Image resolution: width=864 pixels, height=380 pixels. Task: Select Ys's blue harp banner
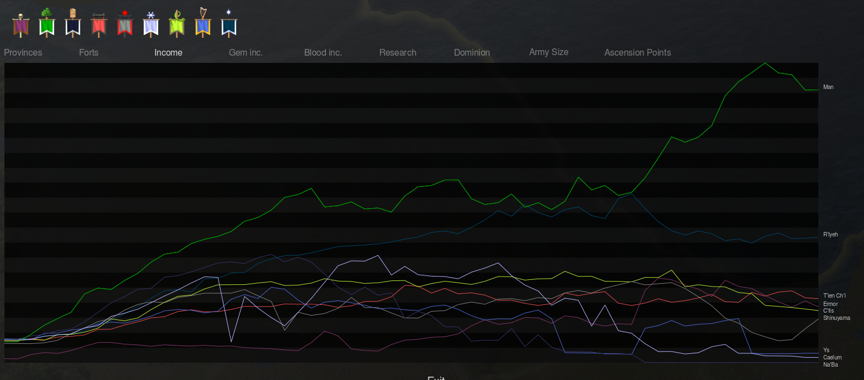tap(203, 22)
